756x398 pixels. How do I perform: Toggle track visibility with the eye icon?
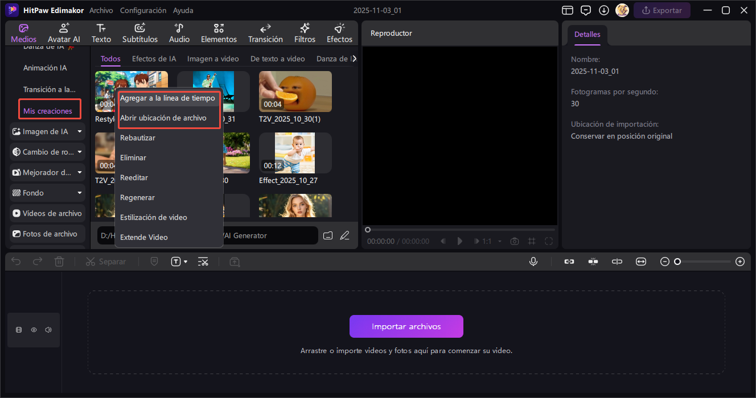point(34,330)
